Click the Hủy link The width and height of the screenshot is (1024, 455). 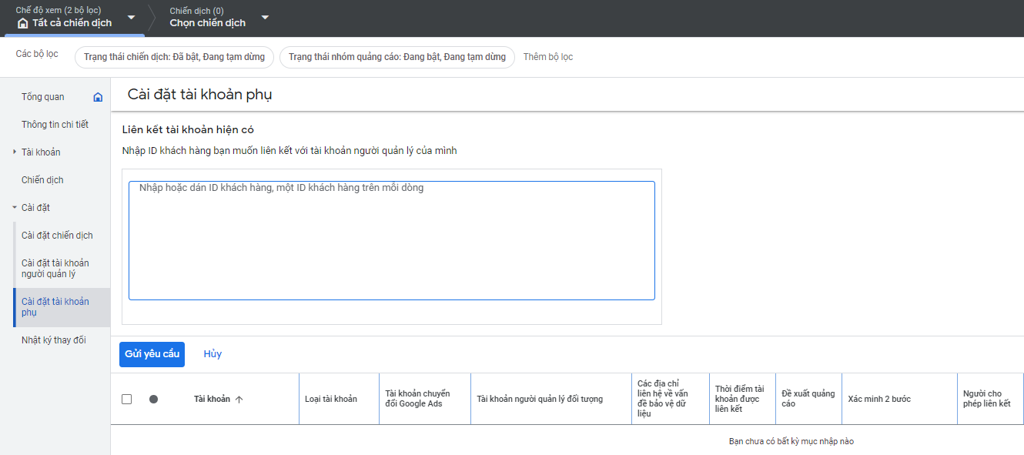(x=212, y=353)
